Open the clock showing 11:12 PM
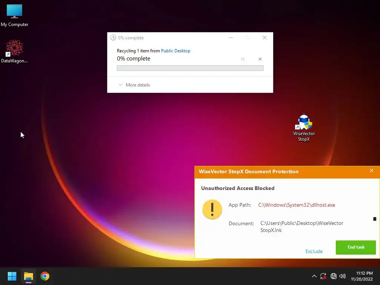Screen dimensions: 380x285 pyautogui.click(x=362, y=276)
